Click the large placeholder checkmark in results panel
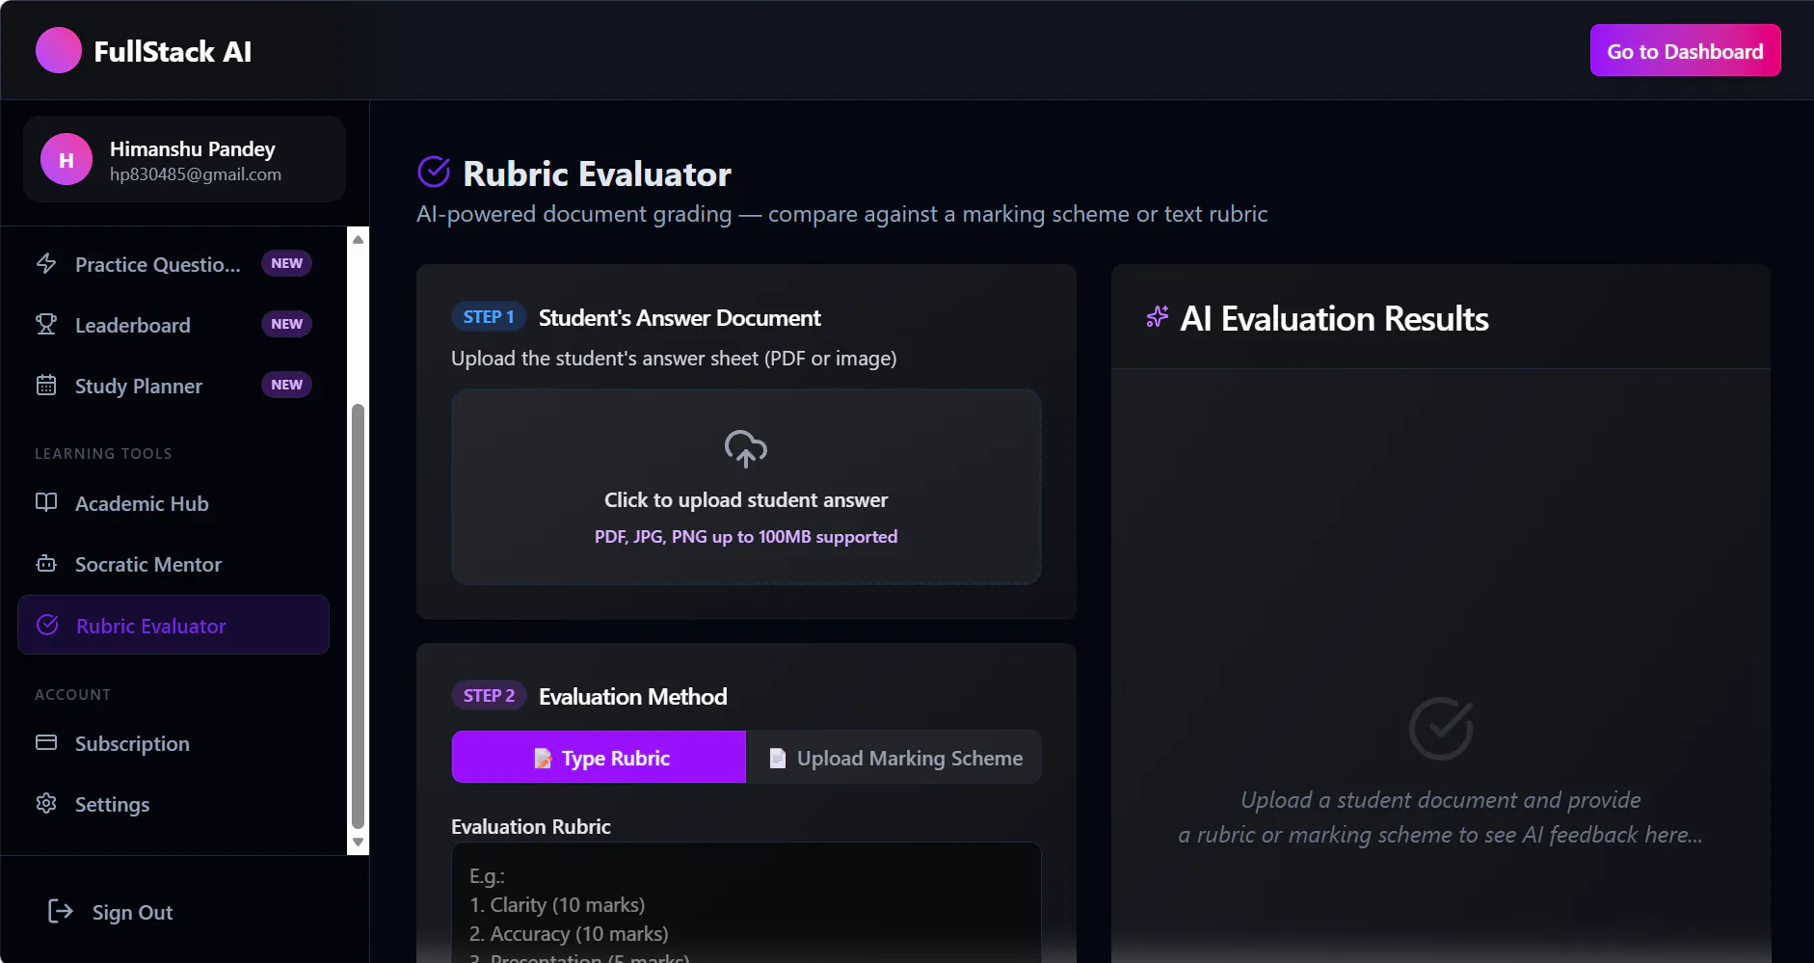Viewport: 1814px width, 963px height. (x=1441, y=728)
